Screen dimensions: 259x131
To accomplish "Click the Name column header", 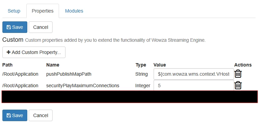I will 53,65.
